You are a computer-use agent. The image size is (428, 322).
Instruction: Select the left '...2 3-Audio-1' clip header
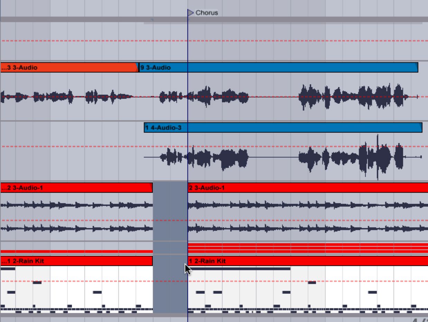pos(76,188)
